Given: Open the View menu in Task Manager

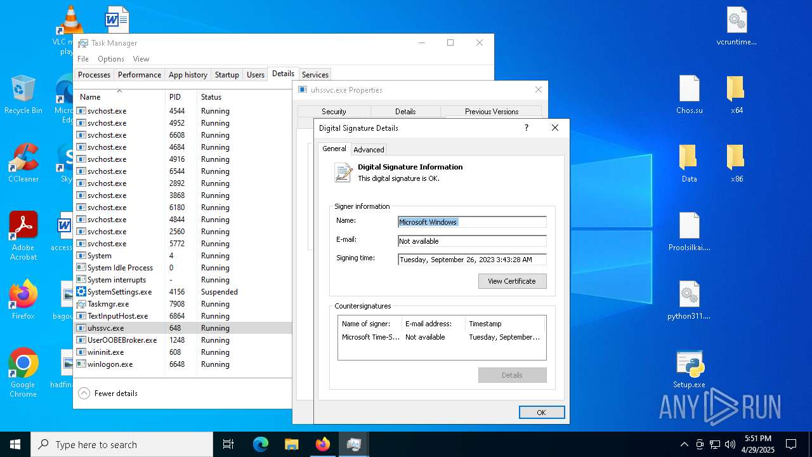Looking at the screenshot, I should tap(141, 58).
